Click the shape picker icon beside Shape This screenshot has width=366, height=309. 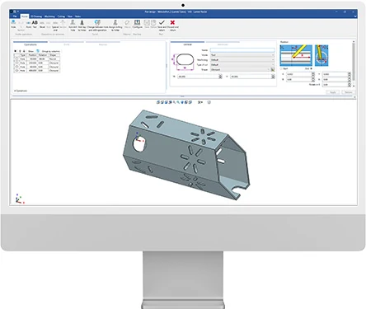pyautogui.click(x=273, y=70)
